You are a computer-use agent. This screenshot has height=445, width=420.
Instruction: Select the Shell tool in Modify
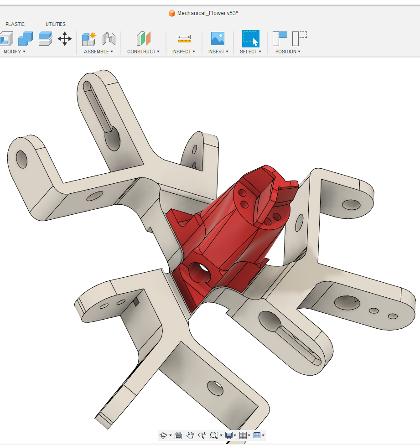(6, 39)
